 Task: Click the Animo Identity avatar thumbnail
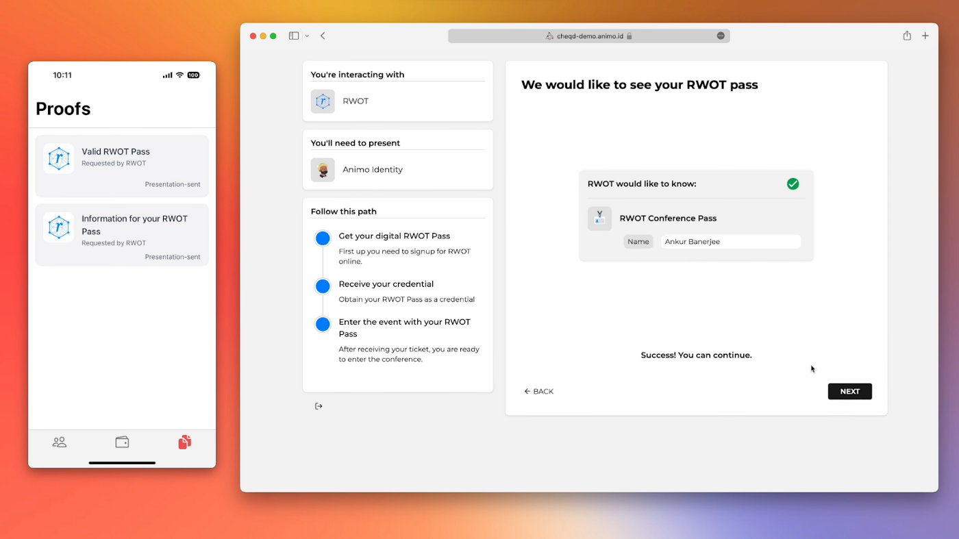click(x=323, y=170)
